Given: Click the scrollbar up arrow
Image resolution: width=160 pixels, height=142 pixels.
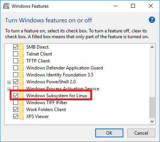Looking at the screenshot, I should tap(152, 47).
